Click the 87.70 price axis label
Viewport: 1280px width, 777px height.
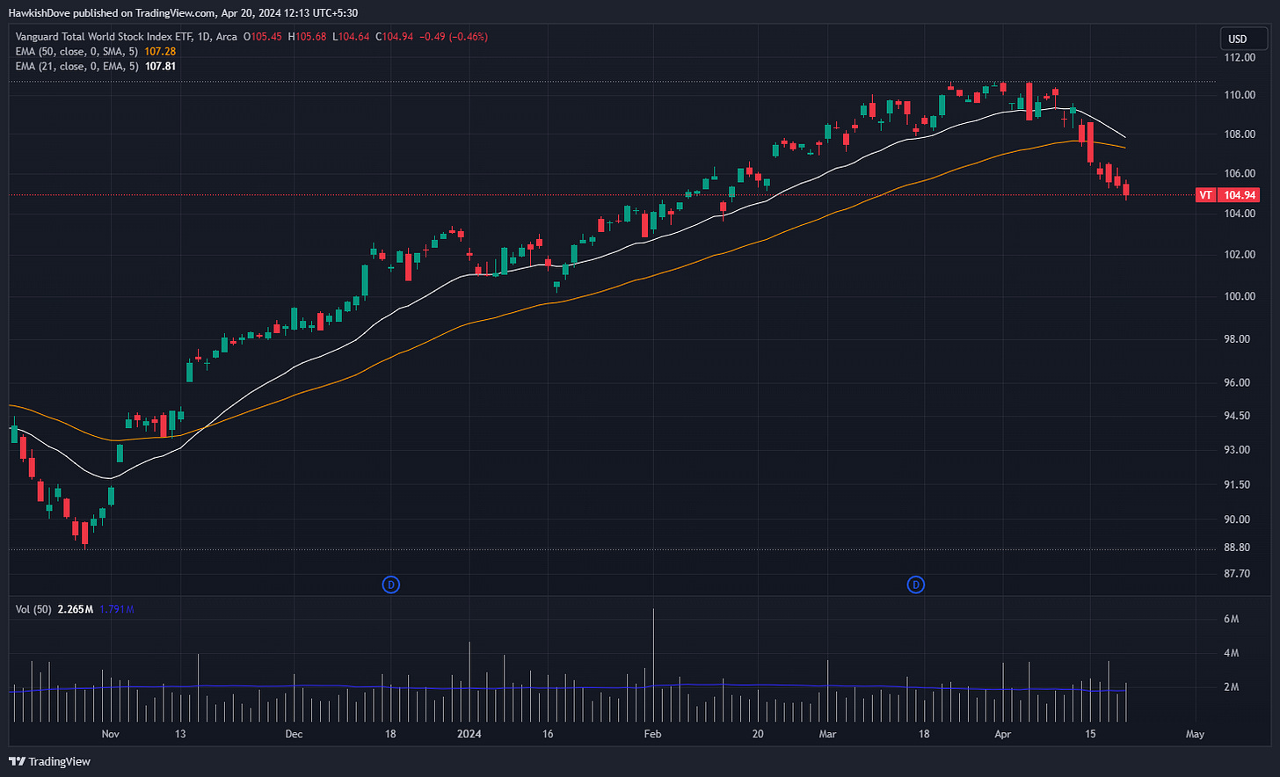tap(1238, 574)
